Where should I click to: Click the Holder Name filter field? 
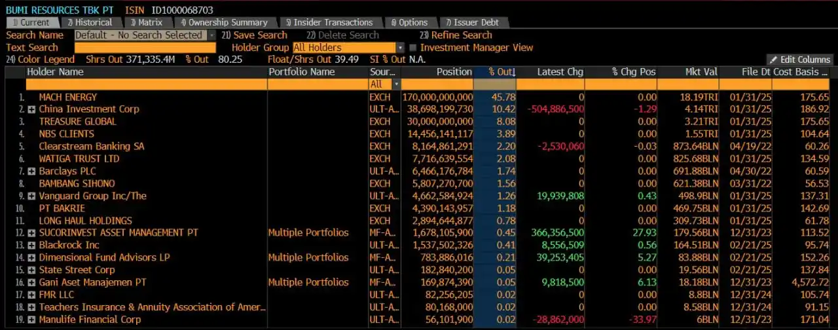146,84
